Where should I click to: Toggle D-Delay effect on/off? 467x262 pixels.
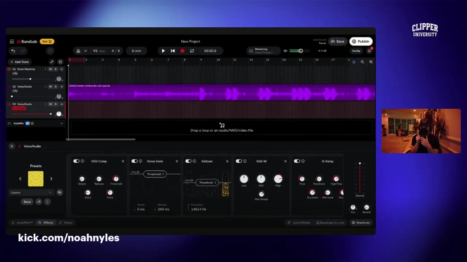point(297,161)
